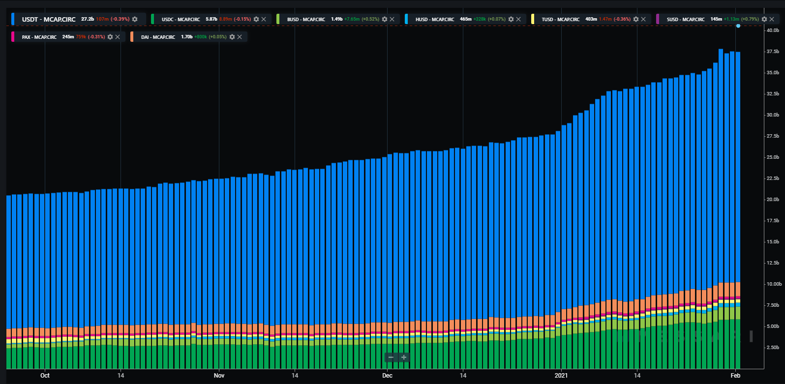The width and height of the screenshot is (785, 384).
Task: Click the blue marker dot on price axis
Action: click(738, 26)
